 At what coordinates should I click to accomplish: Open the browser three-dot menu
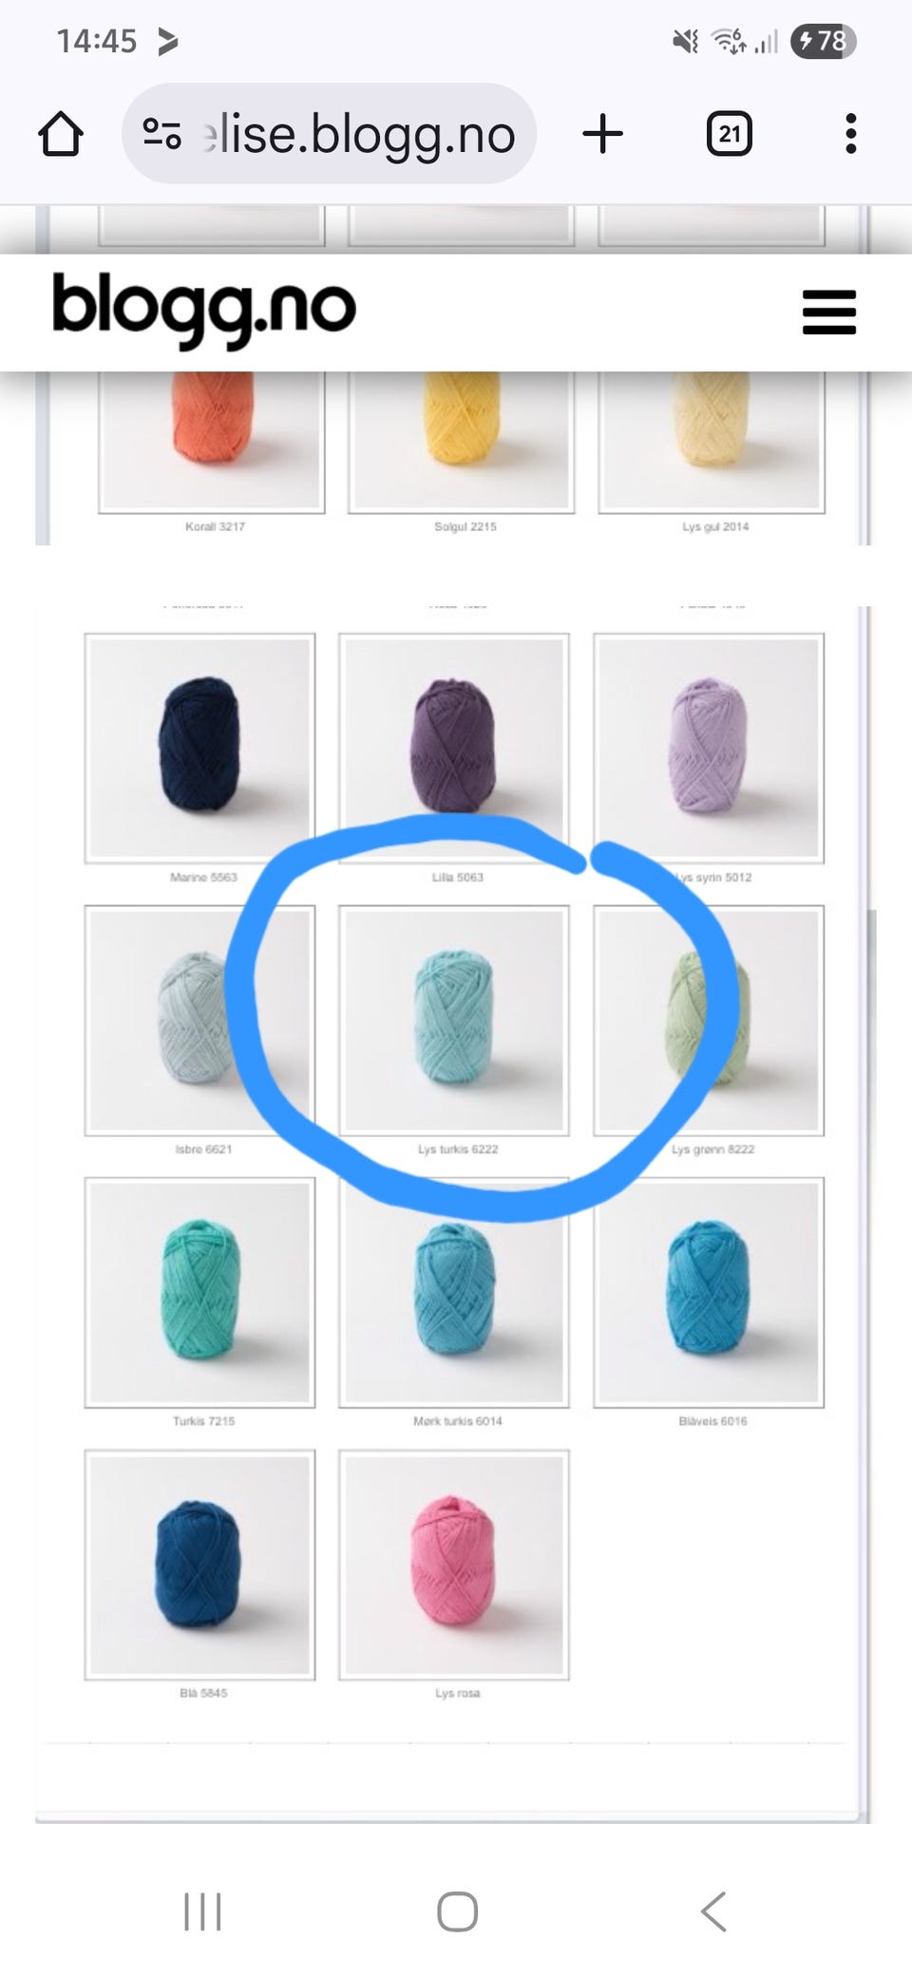[x=850, y=134]
